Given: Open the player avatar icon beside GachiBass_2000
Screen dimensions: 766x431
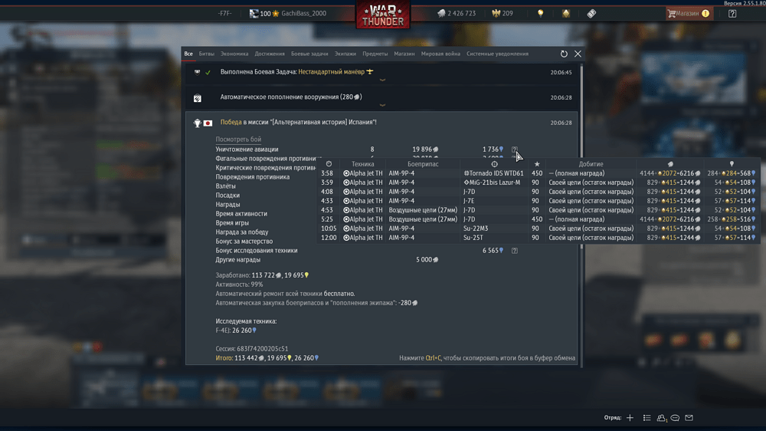Looking at the screenshot, I should (x=254, y=13).
